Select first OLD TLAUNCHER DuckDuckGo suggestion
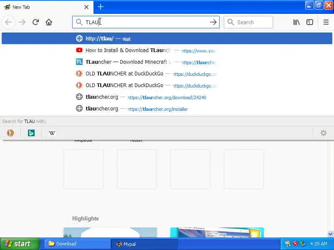334x250 pixels. click(x=167, y=74)
